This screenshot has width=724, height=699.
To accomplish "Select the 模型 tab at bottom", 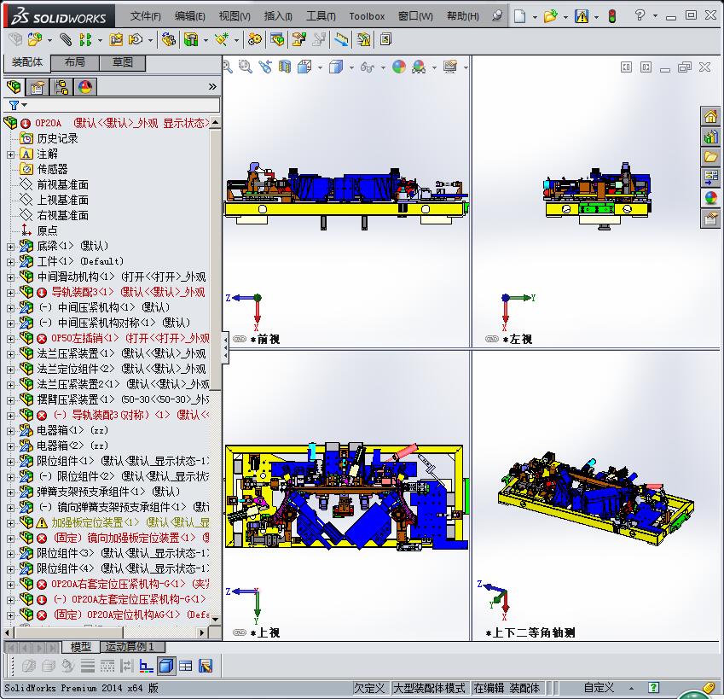I will click(x=81, y=647).
